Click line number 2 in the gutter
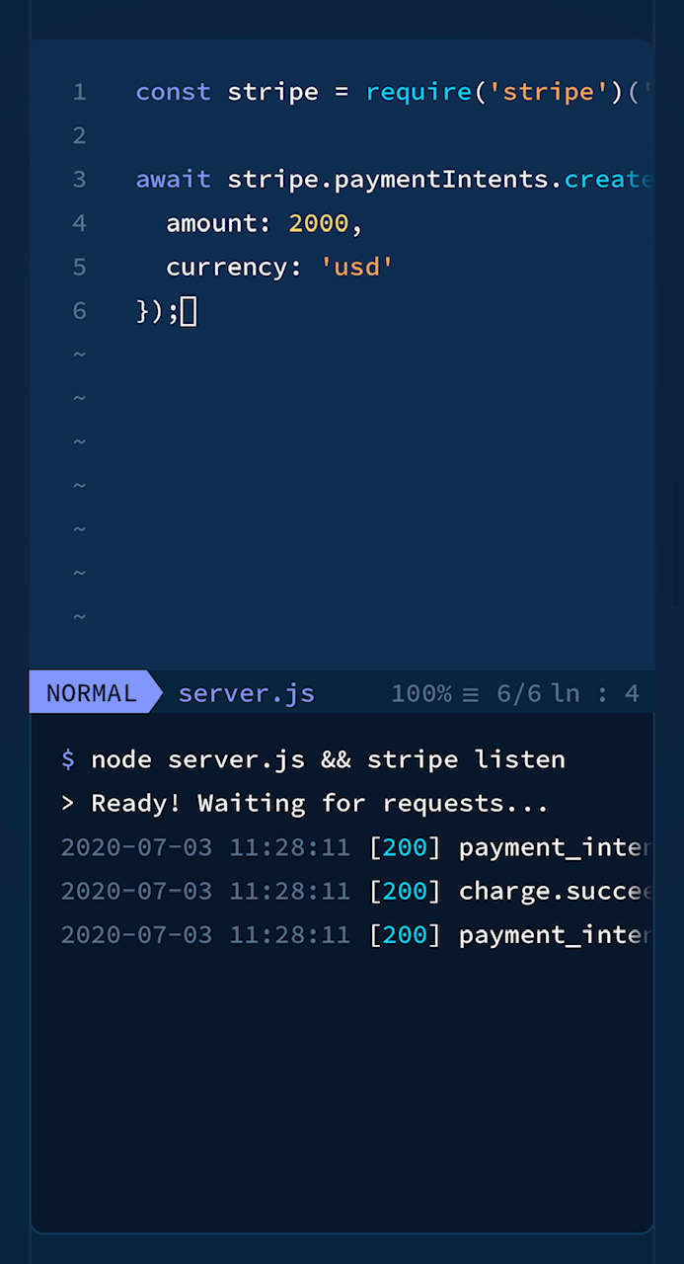 [80, 135]
